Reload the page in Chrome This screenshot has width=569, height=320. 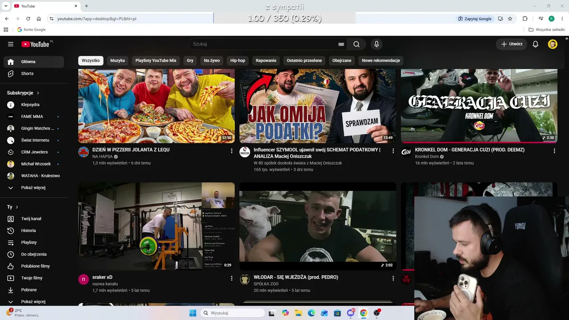click(28, 19)
